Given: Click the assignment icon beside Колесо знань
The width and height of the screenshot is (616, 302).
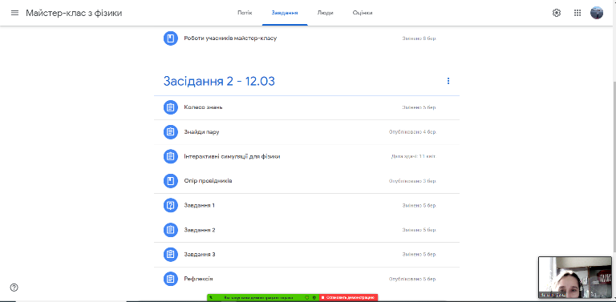Looking at the screenshot, I should coord(171,107).
